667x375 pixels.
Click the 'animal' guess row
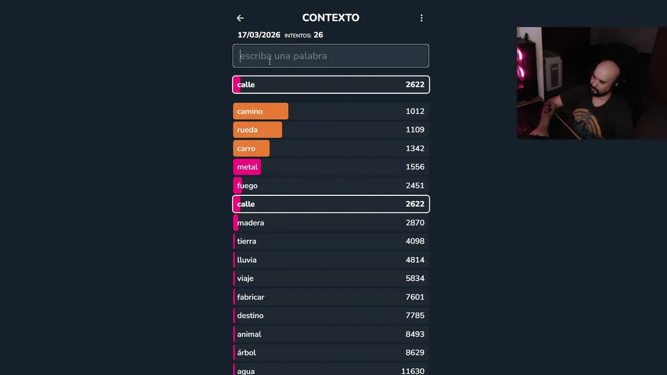coord(331,334)
